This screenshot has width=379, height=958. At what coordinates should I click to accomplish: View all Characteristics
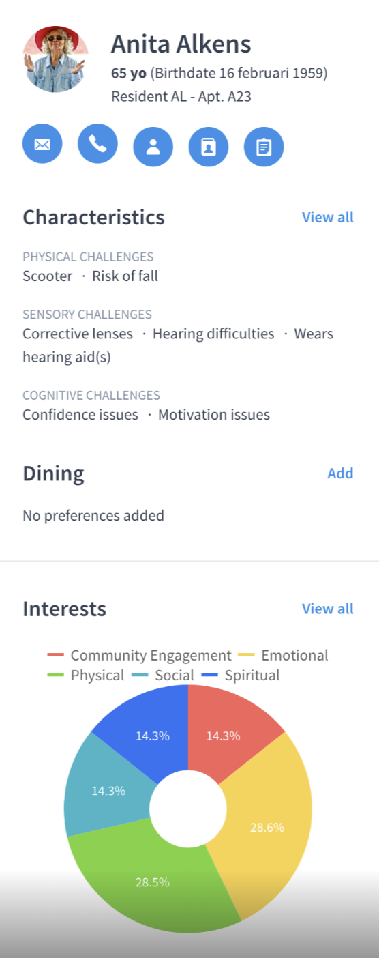pos(328,217)
